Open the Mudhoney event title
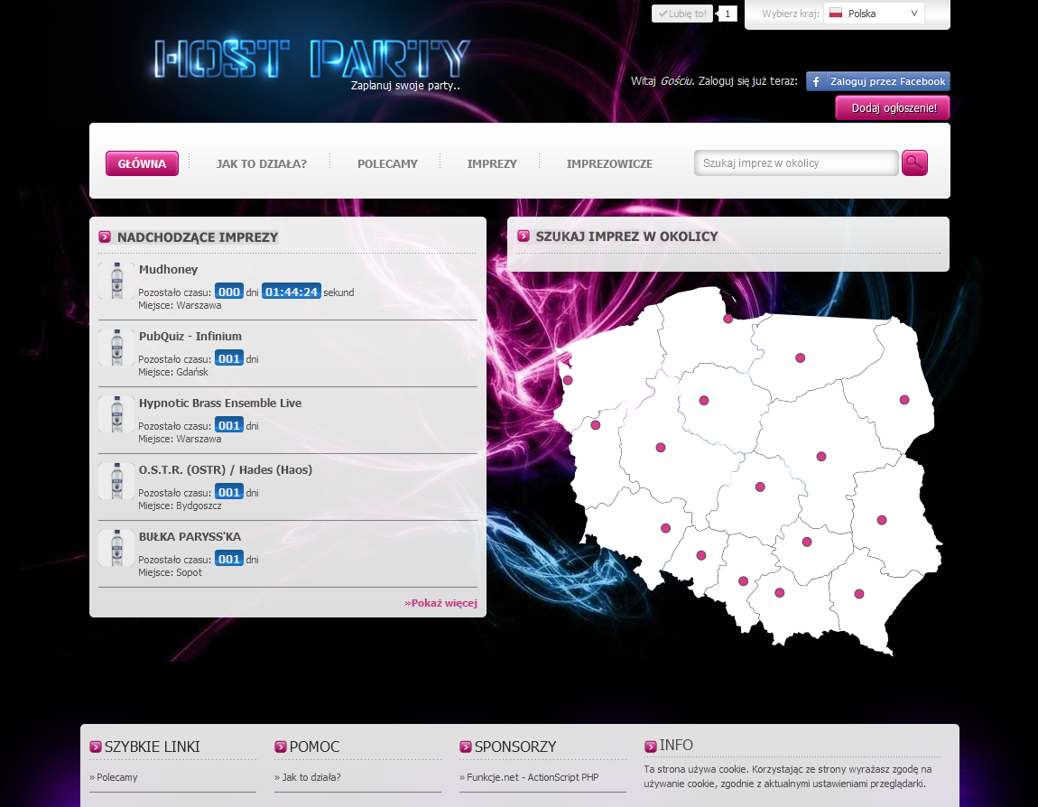The width and height of the screenshot is (1038, 807). coord(168,269)
